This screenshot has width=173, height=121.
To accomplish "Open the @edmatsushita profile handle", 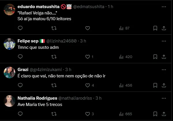I will point(90,7).
